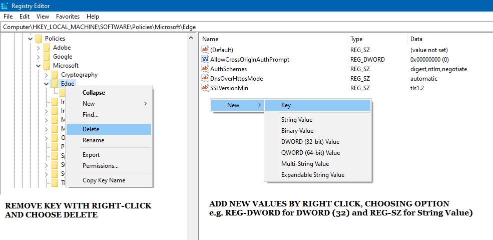493x240 pixels.
Task: Select the DnsOverHttpsMode value name
Action: pyautogui.click(x=236, y=79)
